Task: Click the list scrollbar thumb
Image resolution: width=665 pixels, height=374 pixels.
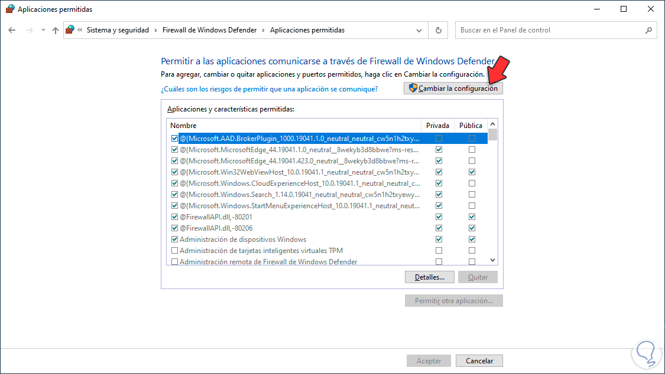Action: [x=492, y=135]
